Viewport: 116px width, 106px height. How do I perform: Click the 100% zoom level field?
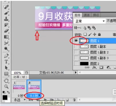(x=17, y=73)
